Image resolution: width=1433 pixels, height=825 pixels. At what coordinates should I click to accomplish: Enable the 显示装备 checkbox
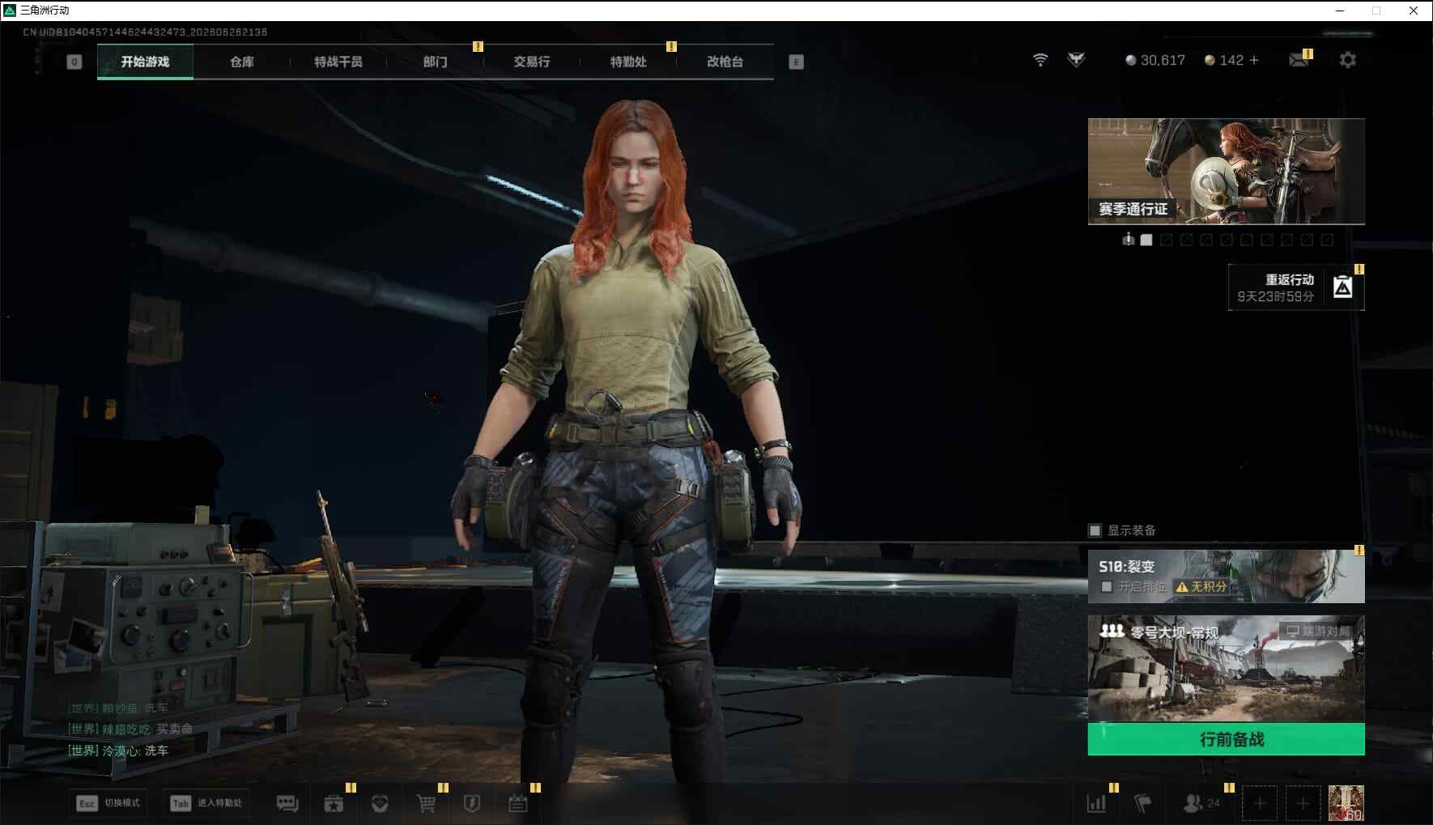(x=1095, y=530)
